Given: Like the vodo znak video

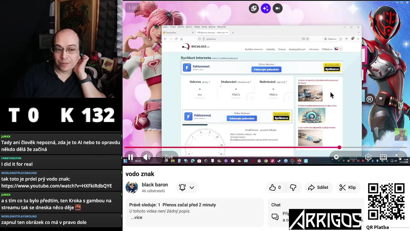Looking at the screenshot, I should tap(275, 187).
